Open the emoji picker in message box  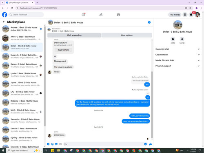(x=145, y=144)
